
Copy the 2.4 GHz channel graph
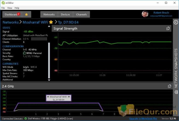tap(169, 86)
